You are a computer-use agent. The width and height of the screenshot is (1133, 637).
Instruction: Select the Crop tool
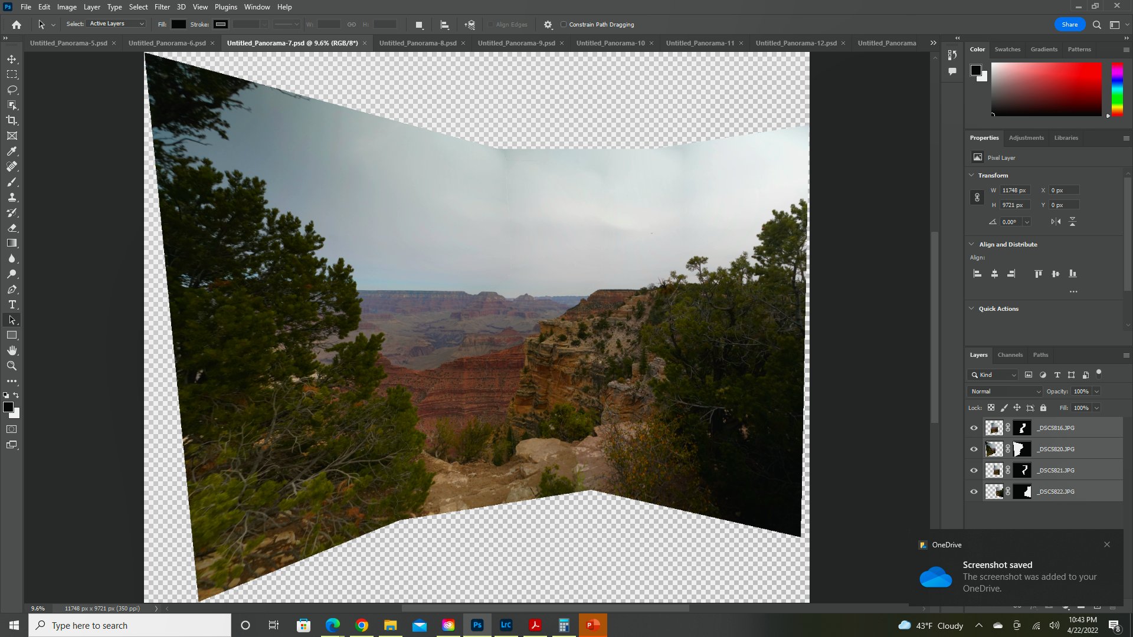click(12, 120)
